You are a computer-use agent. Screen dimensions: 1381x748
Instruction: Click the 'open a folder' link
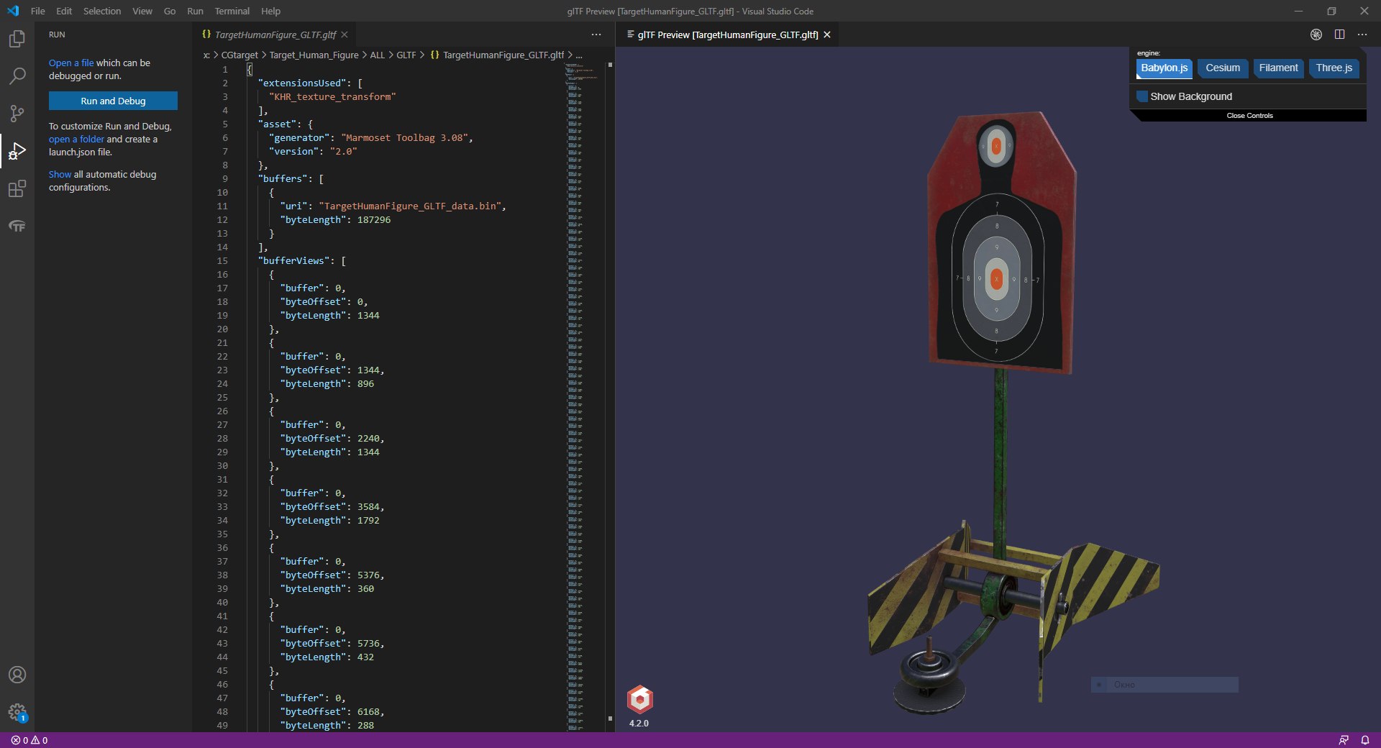tap(76, 140)
